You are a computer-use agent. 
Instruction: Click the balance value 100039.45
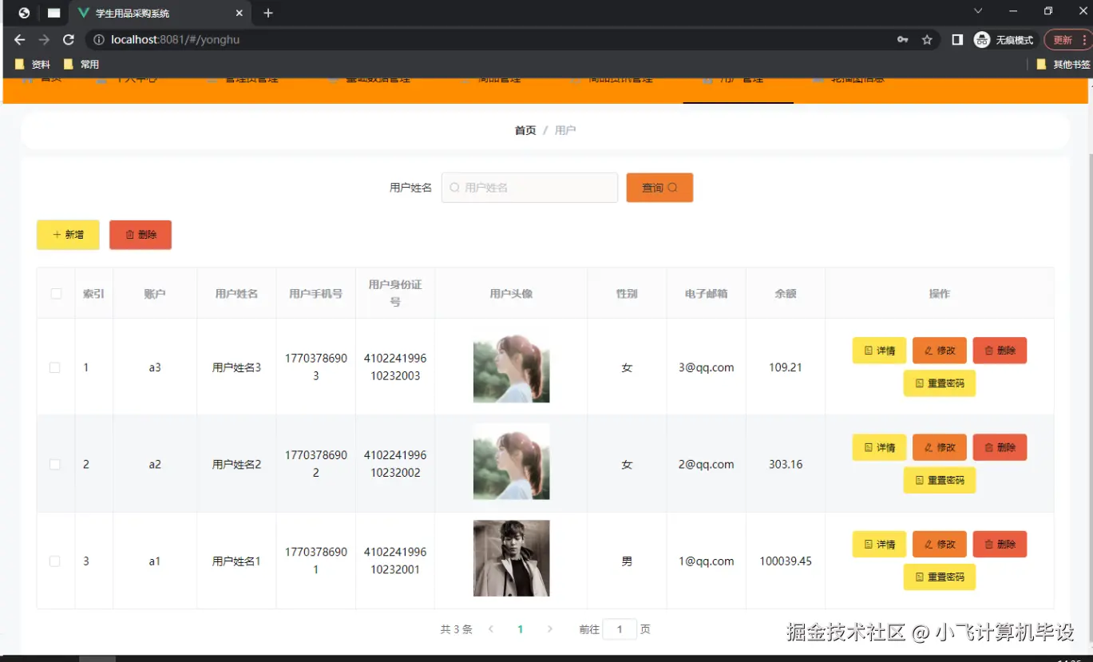click(x=786, y=561)
